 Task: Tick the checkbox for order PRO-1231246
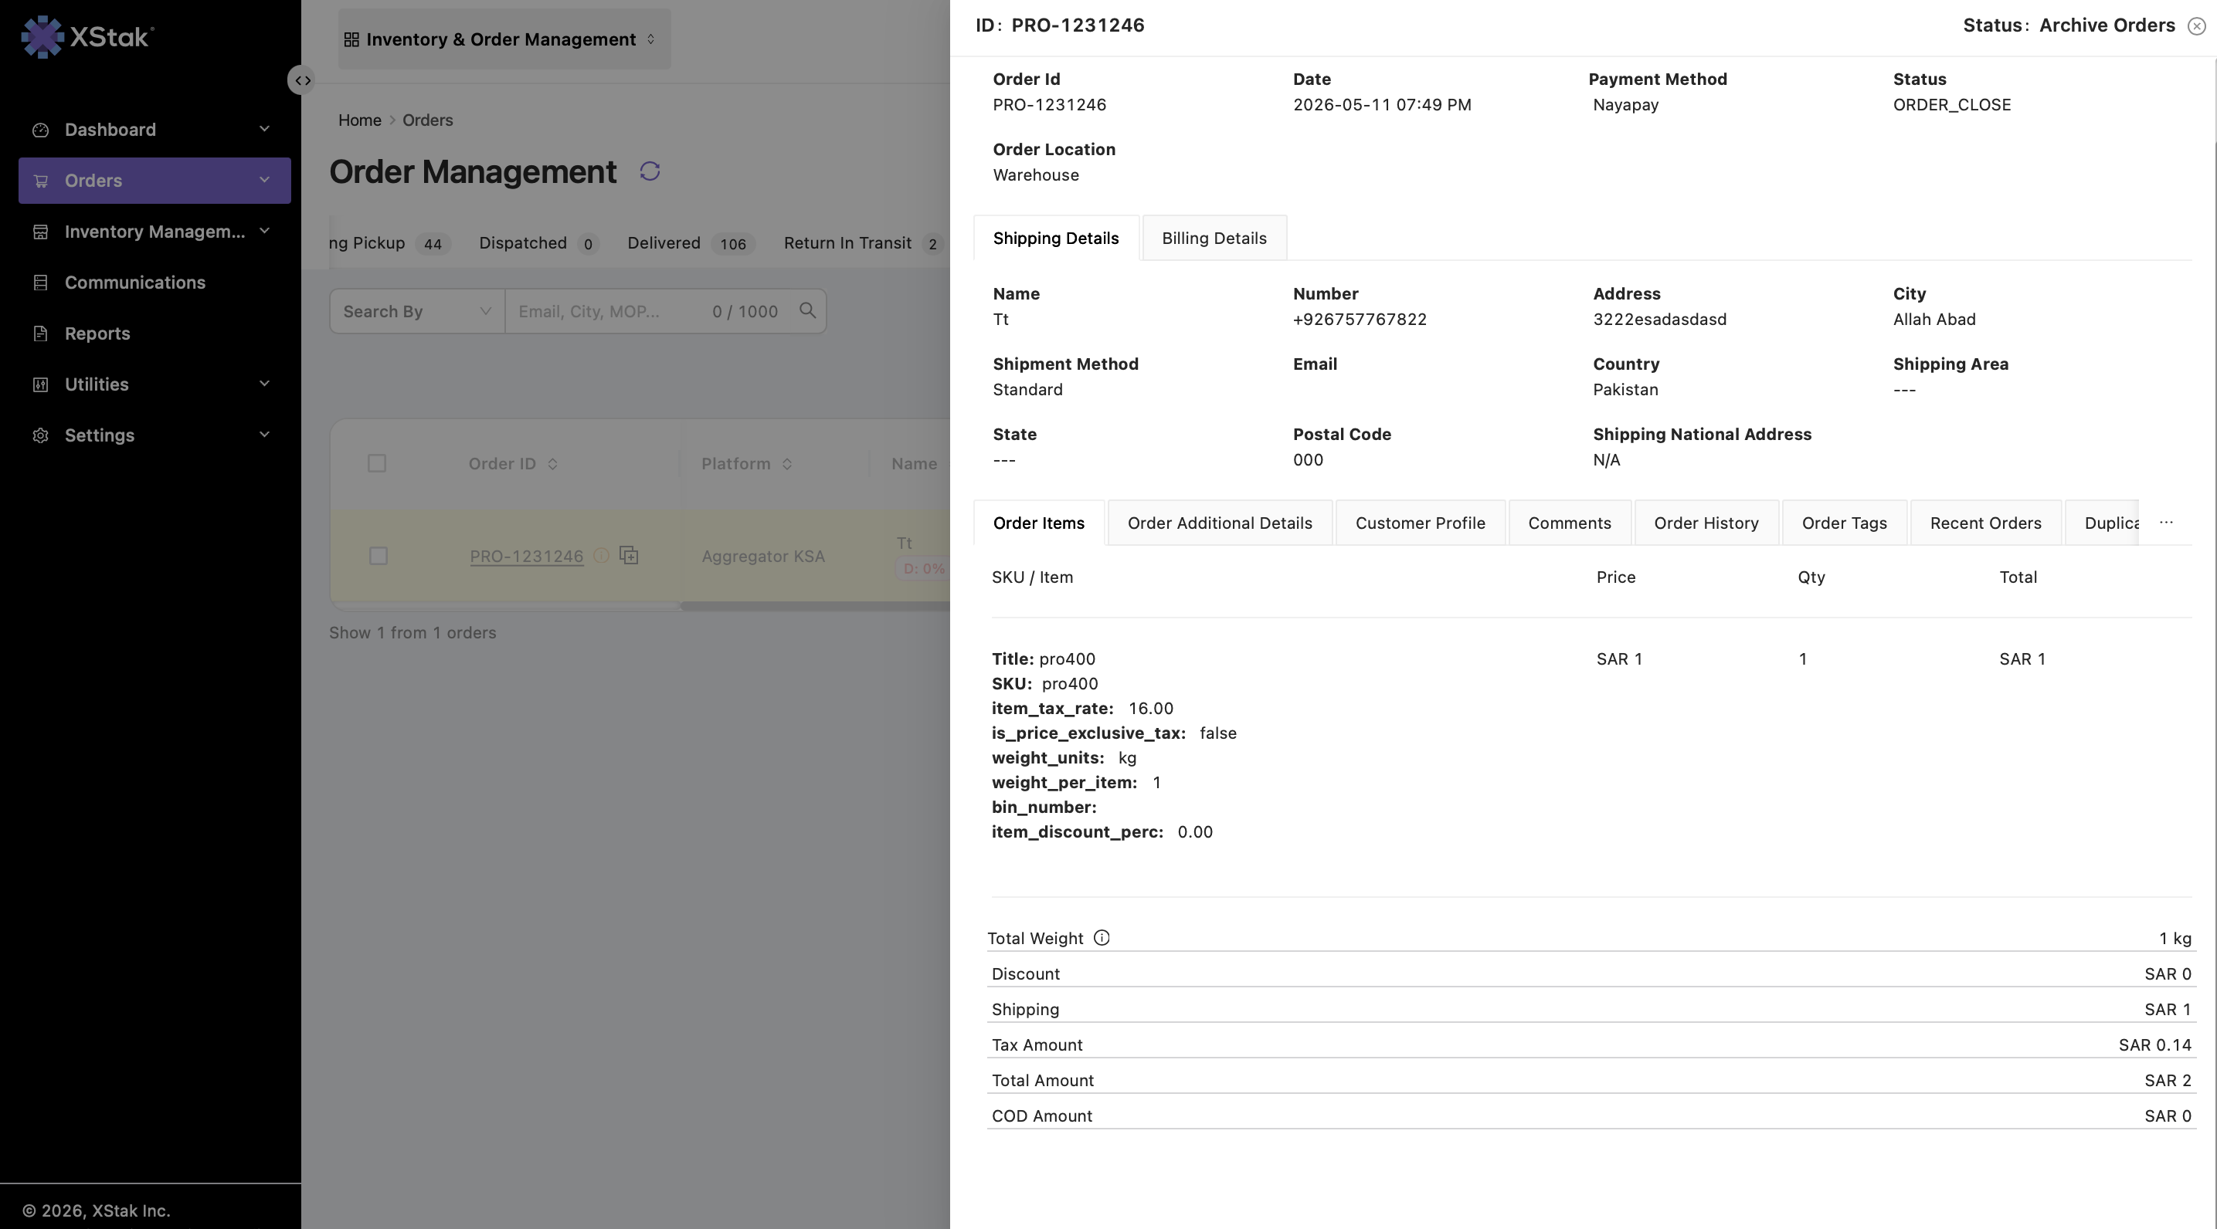(378, 556)
